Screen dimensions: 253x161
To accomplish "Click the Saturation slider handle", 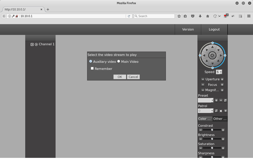I will [212, 148].
